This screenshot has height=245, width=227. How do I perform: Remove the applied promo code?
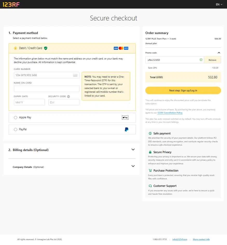[x=212, y=60]
